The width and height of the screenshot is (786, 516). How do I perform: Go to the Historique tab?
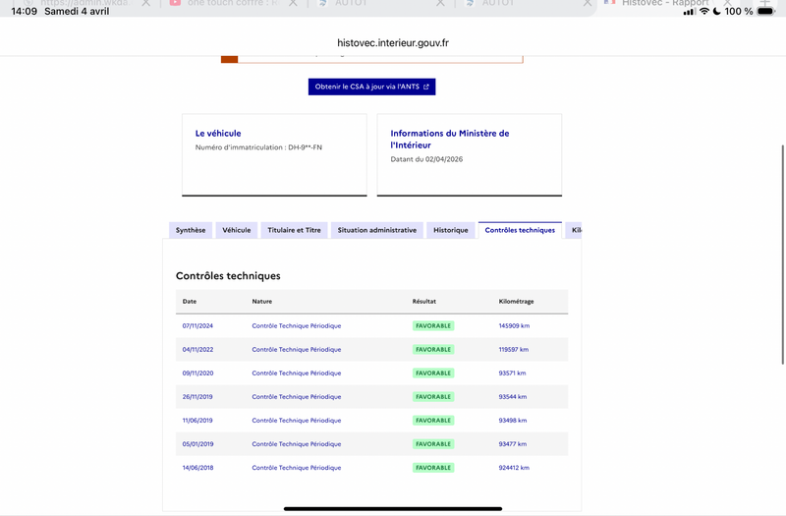pyautogui.click(x=451, y=230)
